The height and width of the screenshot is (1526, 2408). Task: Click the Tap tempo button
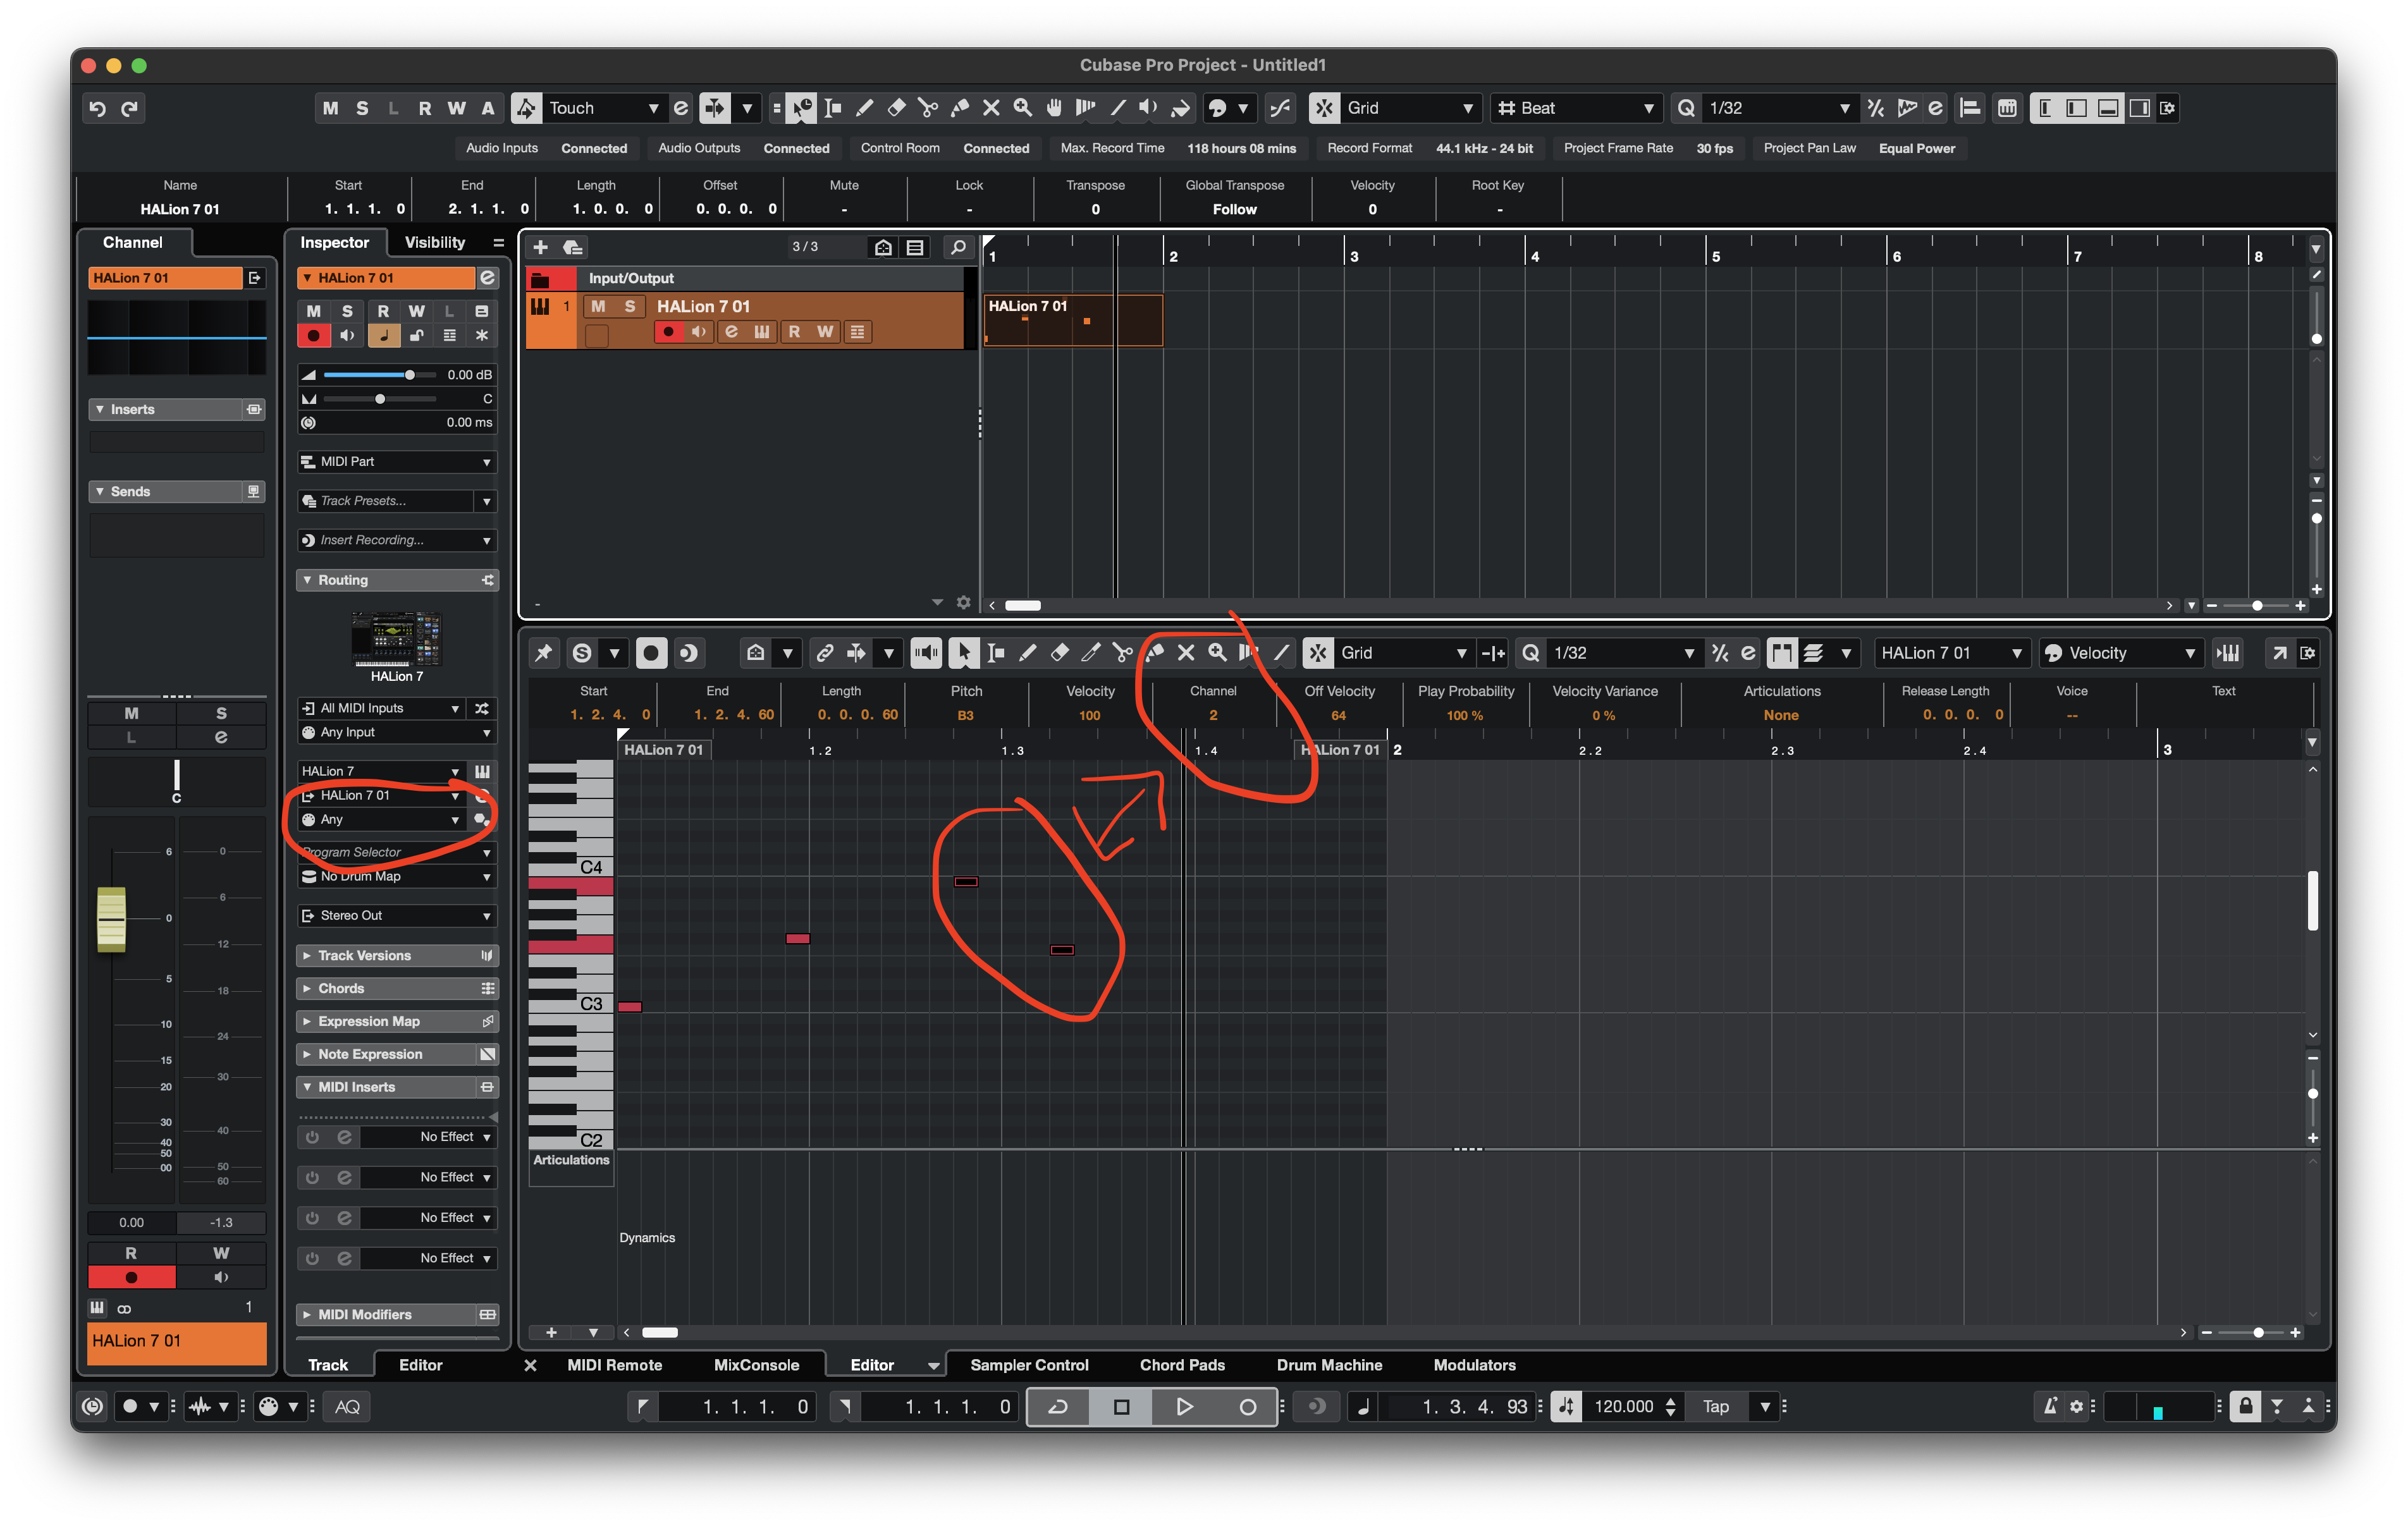[1715, 1406]
